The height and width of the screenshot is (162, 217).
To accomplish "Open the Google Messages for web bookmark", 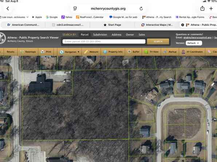I will click(123, 17).
